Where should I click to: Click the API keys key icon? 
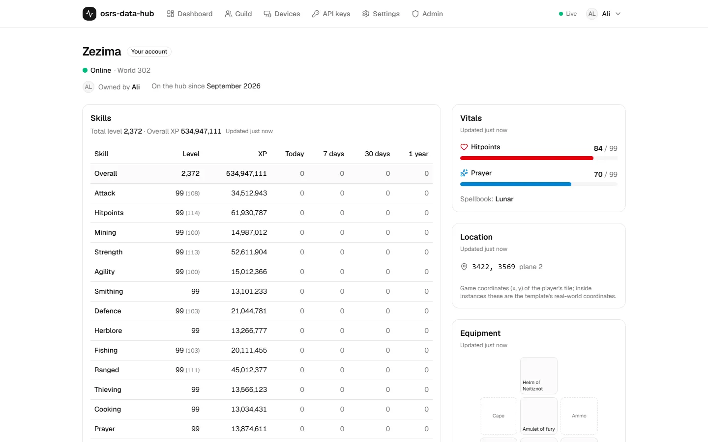316,14
